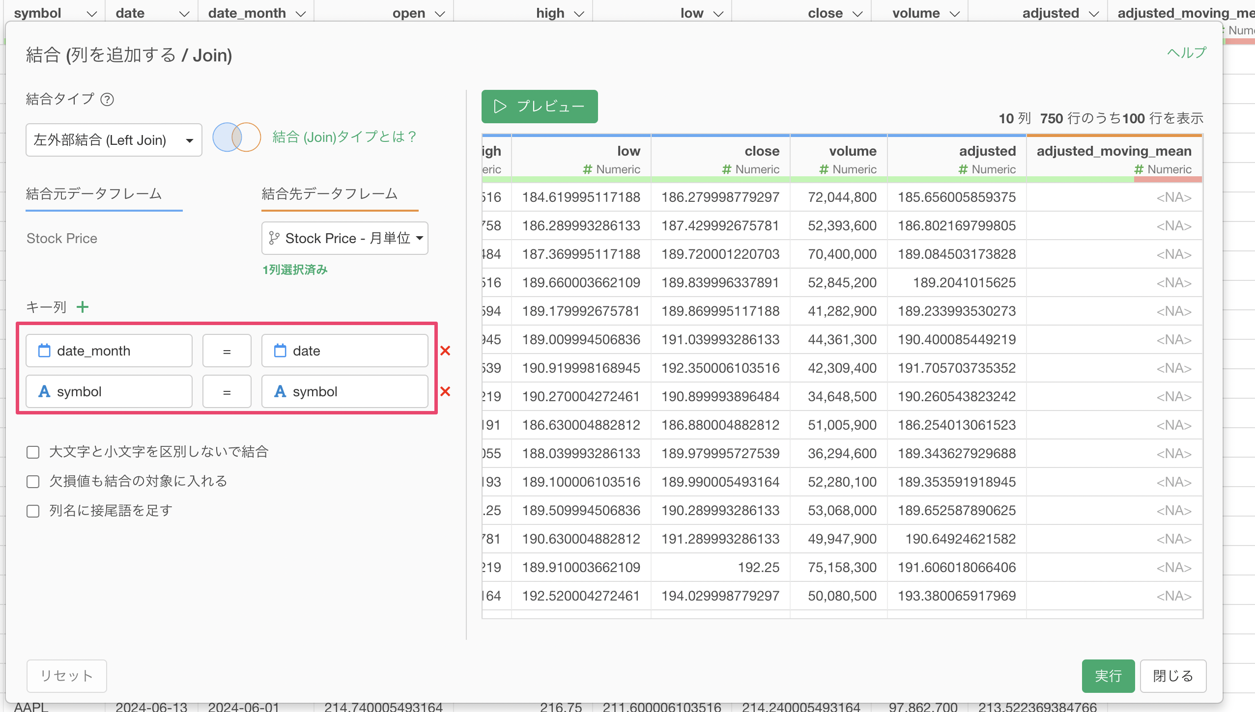Screen dimensions: 1255x712
Task: Open the open column menu in background table
Action: click(440, 14)
